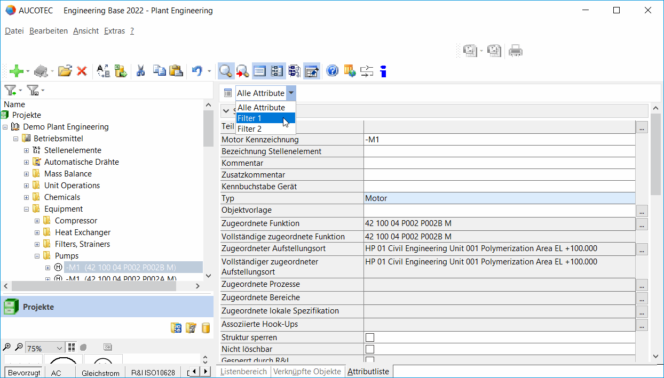This screenshot has height=378, width=664.
Task: Click the green plus New icon
Action: pyautogui.click(x=16, y=71)
